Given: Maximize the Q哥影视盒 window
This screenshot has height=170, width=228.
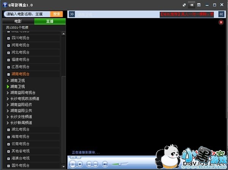Looking at the screenshot, I should 214,5.
